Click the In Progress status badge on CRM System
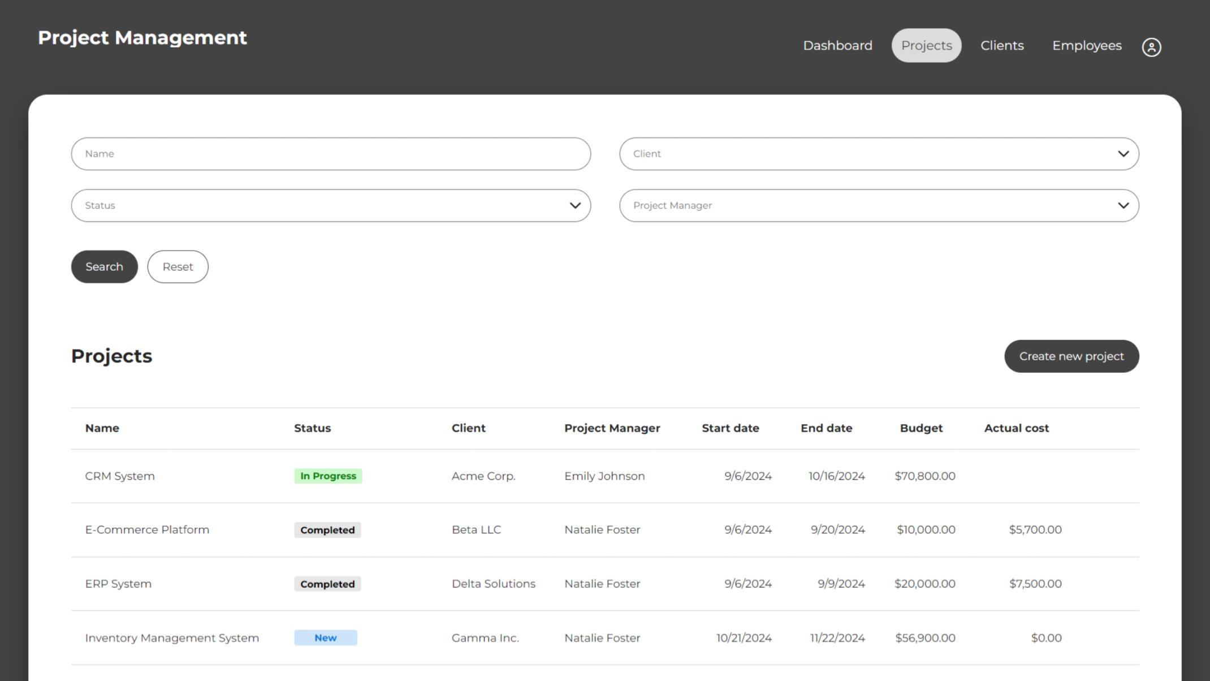This screenshot has height=681, width=1210. (328, 476)
